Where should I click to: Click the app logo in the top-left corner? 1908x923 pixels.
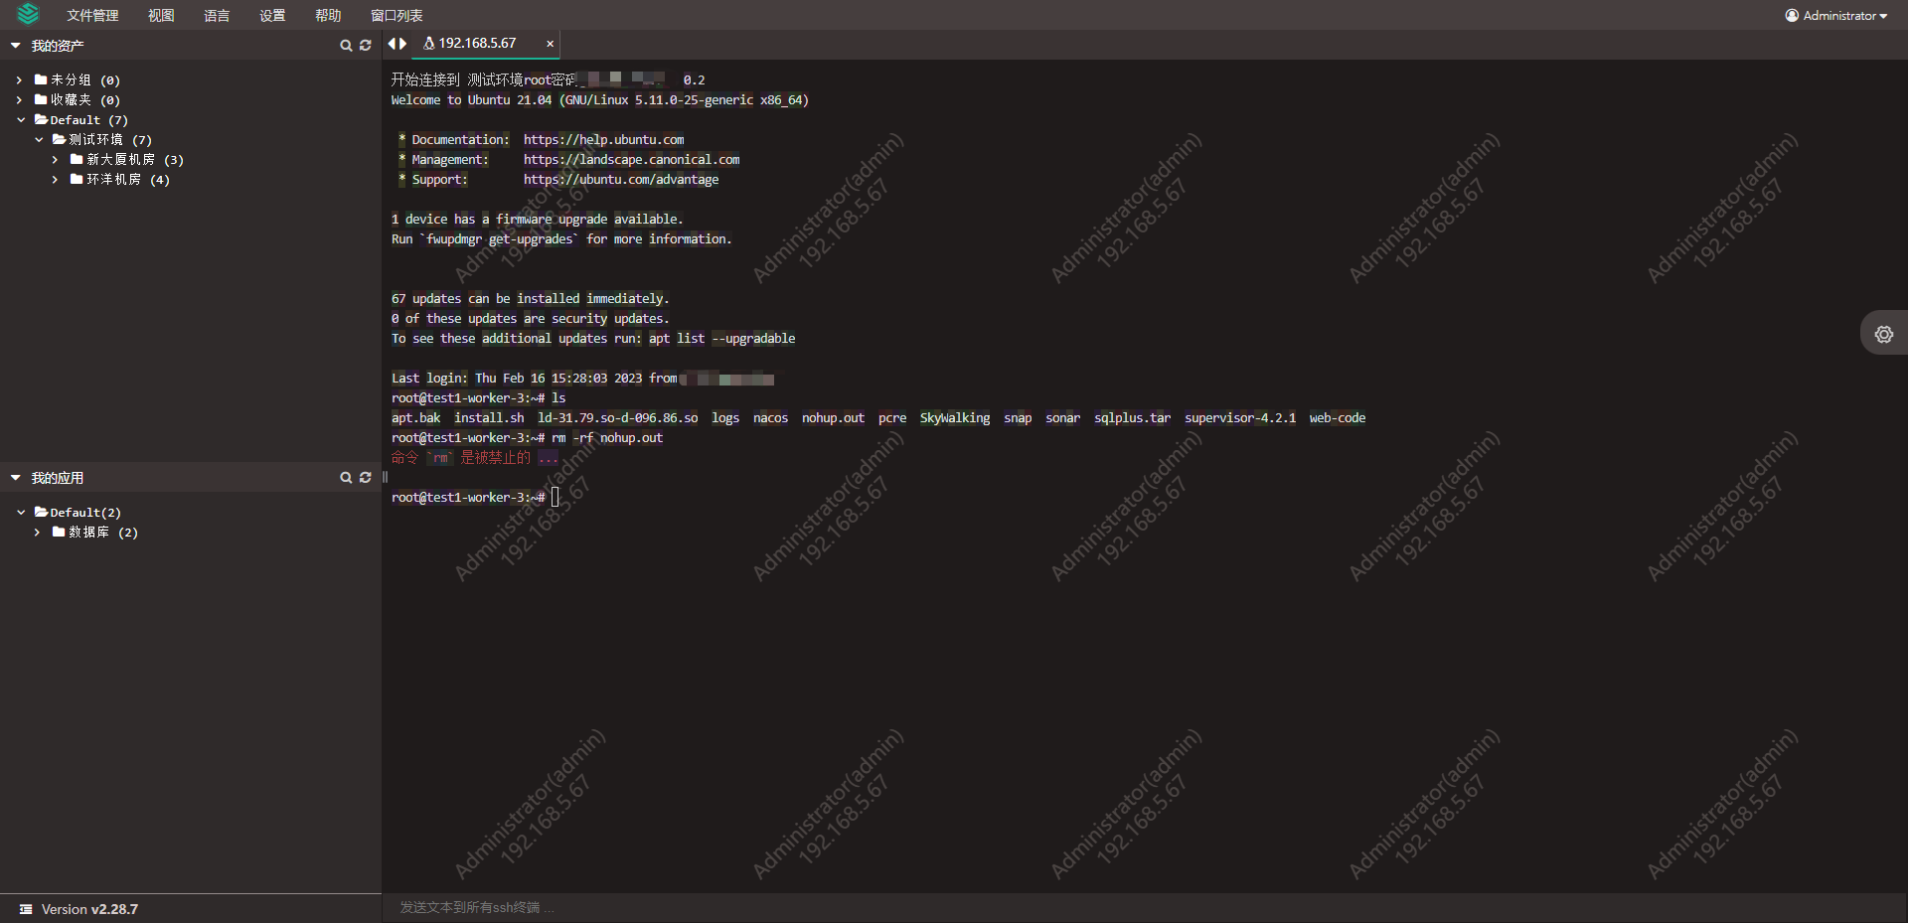27,15
